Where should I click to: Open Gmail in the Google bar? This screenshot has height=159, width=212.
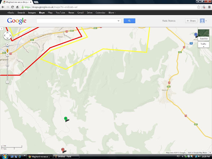click(80, 13)
